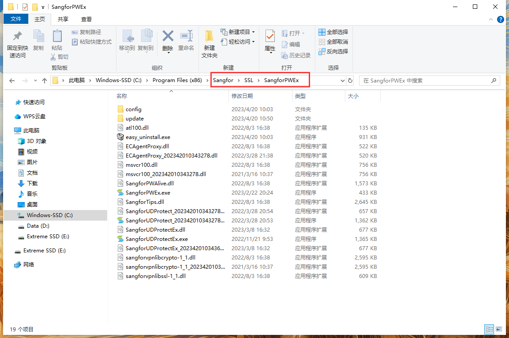The height and width of the screenshot is (338, 509).
Task: Refresh the current folder
Action: coord(350,80)
